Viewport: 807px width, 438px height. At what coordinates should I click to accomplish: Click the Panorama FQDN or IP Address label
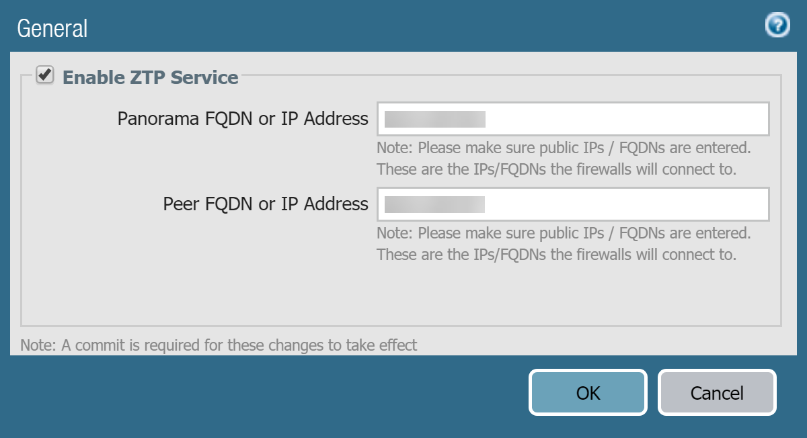(x=243, y=119)
